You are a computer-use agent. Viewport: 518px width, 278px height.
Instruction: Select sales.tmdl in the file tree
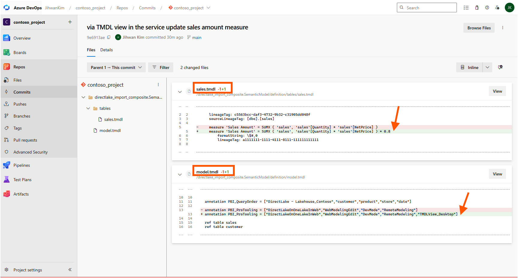coord(113,119)
